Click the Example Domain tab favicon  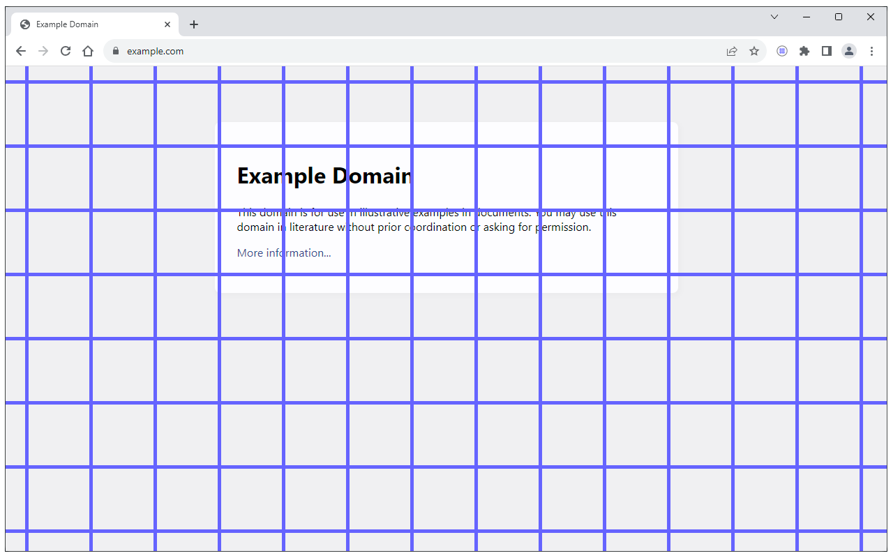click(x=24, y=24)
